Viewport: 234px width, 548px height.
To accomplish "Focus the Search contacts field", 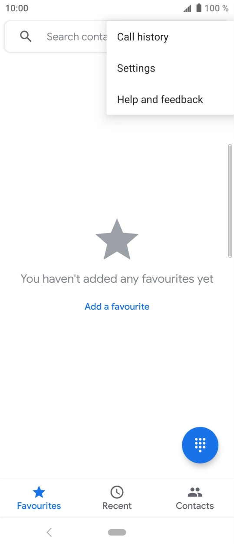I will (x=56, y=37).
